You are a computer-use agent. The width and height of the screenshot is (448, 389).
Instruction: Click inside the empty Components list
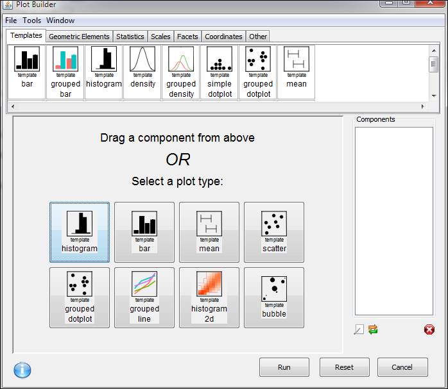[x=393, y=221]
